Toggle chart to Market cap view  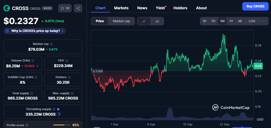coord(121,21)
